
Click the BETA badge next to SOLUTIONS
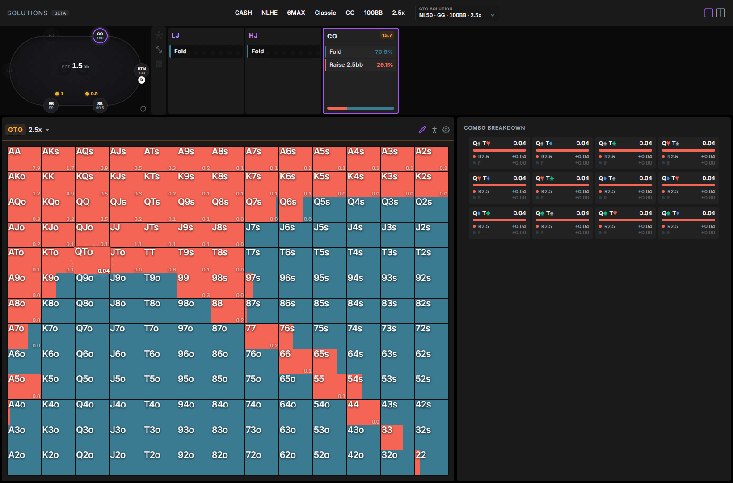tap(60, 13)
